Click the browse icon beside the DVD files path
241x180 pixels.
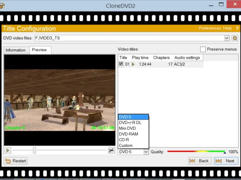click(x=235, y=38)
